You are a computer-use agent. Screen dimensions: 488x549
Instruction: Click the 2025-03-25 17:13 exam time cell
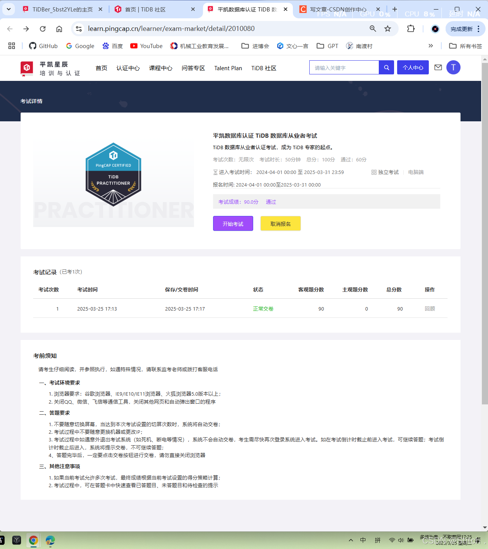pos(97,309)
